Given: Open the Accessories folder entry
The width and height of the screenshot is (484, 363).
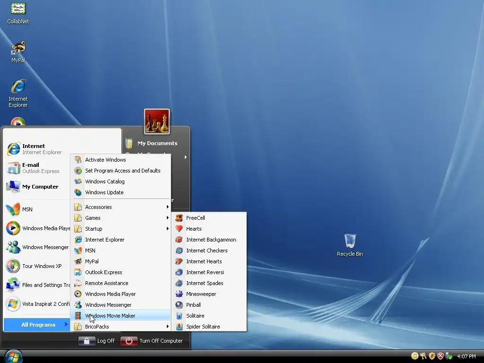Looking at the screenshot, I should click(x=121, y=207).
